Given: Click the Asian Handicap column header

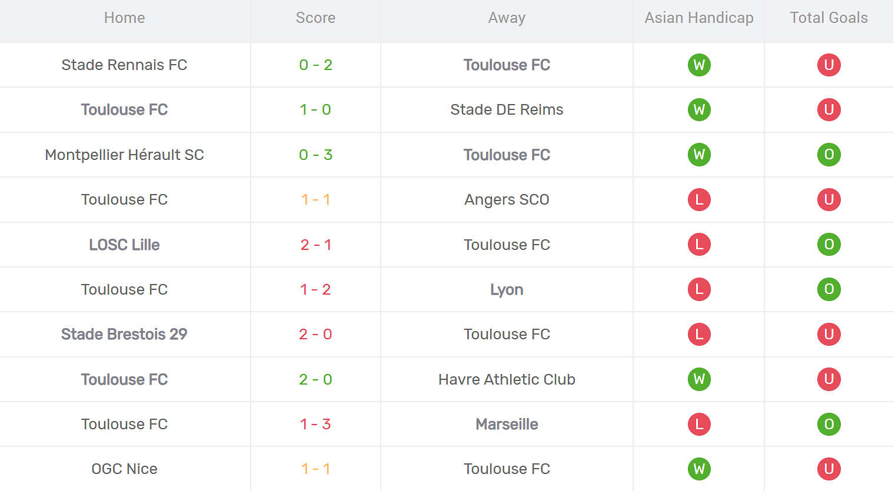Looking at the screenshot, I should click(698, 18).
